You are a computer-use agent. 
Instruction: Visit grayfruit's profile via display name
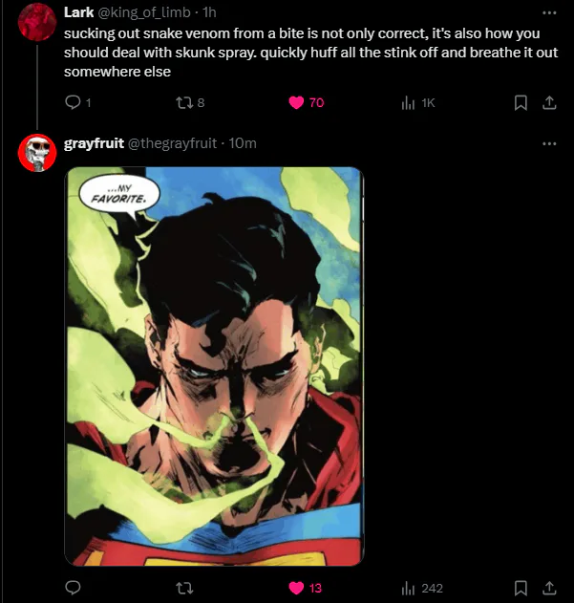(94, 143)
